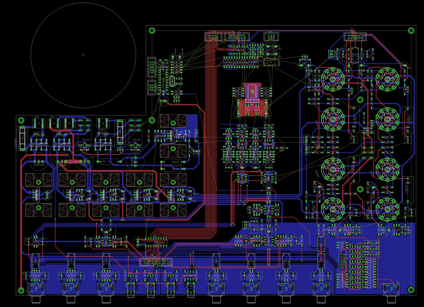Click the 250VAC terminal label

pos(104,130)
